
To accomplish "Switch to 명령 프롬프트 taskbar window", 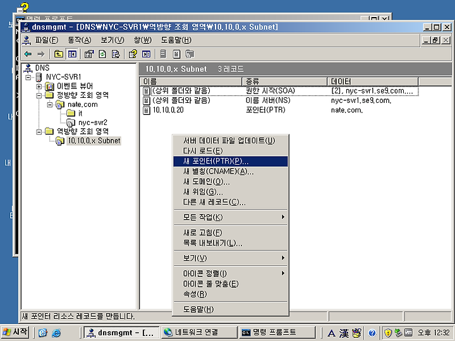I will (x=277, y=332).
